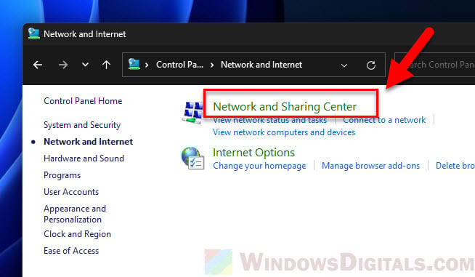The width and height of the screenshot is (475, 277).
Task: Select Network and Internet breadcrumb
Action: pos(261,65)
